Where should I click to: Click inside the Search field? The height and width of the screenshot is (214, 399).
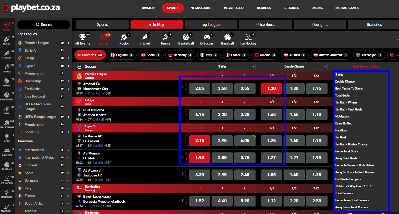[43, 25]
